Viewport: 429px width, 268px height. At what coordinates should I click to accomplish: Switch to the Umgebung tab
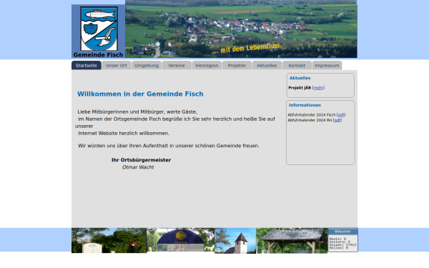click(x=147, y=65)
